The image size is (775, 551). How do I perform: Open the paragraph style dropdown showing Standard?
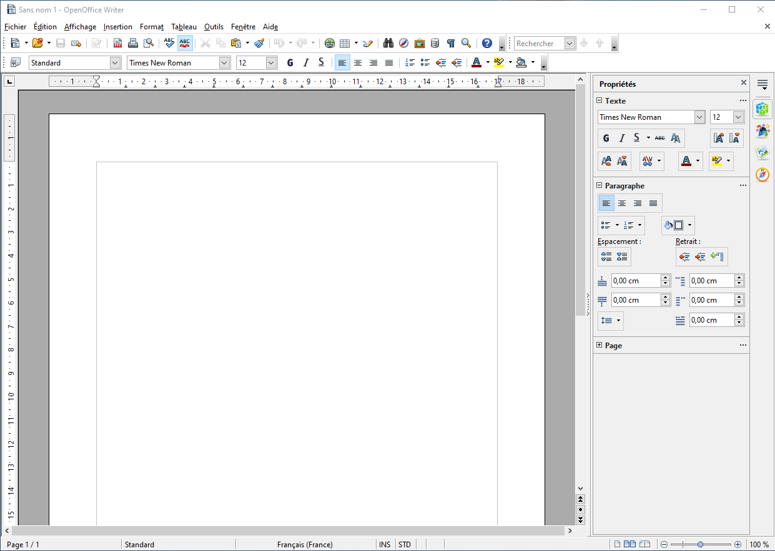[115, 62]
